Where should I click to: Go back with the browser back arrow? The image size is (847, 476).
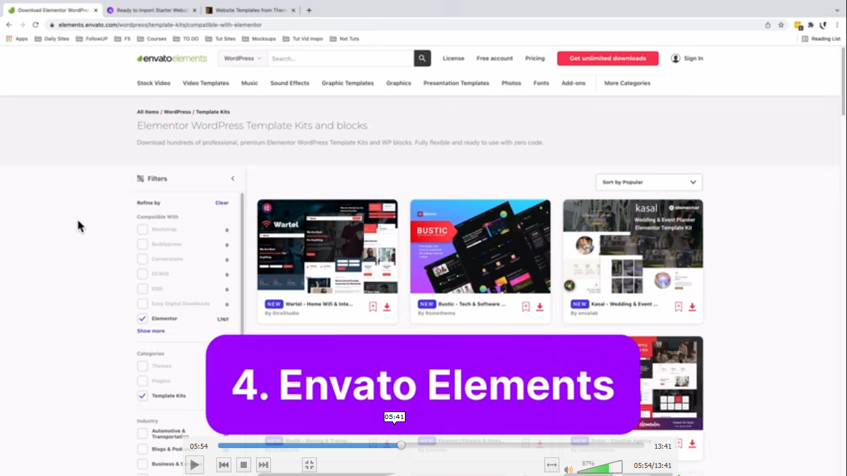click(x=9, y=25)
